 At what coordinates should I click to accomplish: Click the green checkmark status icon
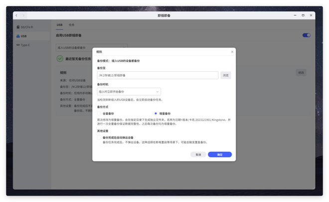click(x=60, y=58)
